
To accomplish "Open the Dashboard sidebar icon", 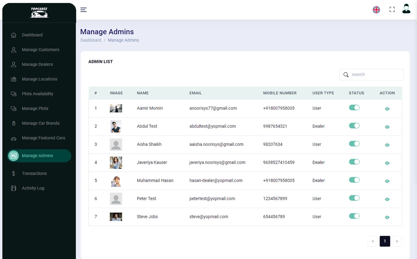I will click(x=13, y=35).
